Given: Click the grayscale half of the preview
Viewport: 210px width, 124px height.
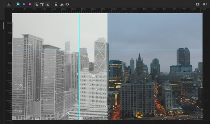Looking at the screenshot, I should click(43, 81).
